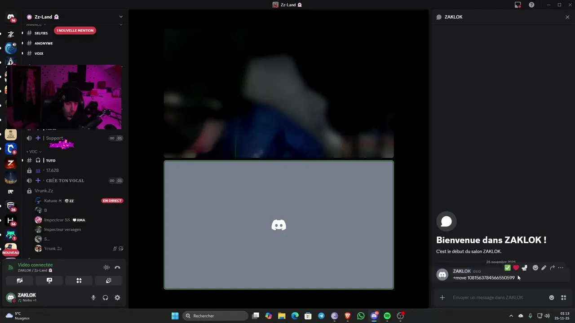Open the soundboard button in voice panel

point(109,280)
